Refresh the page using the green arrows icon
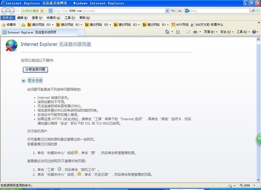Image resolution: width=261 pixels, height=190 pixels. tap(173, 11)
